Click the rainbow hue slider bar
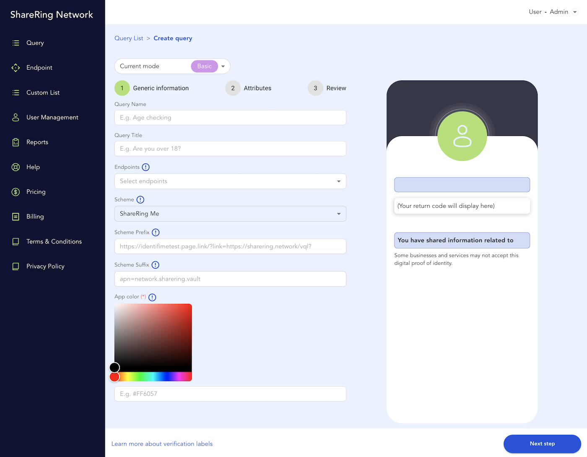The width and height of the screenshot is (587, 457). point(153,377)
